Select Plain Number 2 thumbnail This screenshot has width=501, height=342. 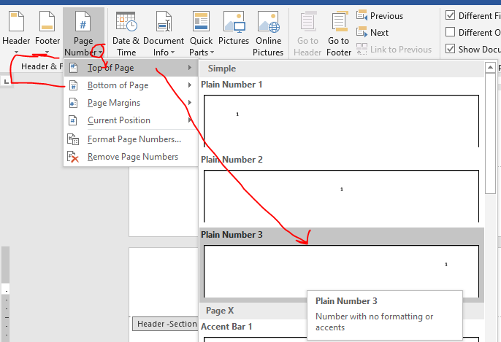[341, 195]
